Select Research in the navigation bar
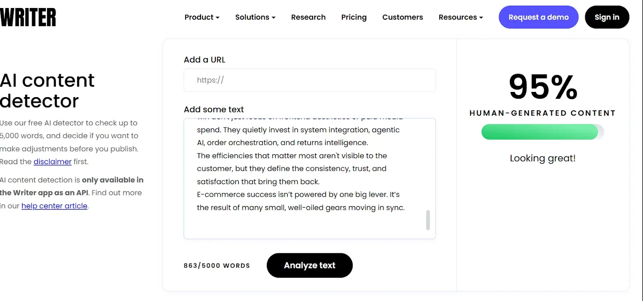Viewport: 643px width, 301px height. pyautogui.click(x=308, y=17)
